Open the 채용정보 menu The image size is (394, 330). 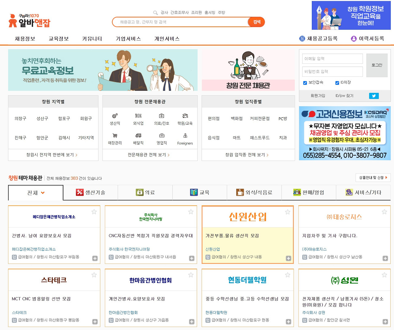pyautogui.click(x=25, y=39)
